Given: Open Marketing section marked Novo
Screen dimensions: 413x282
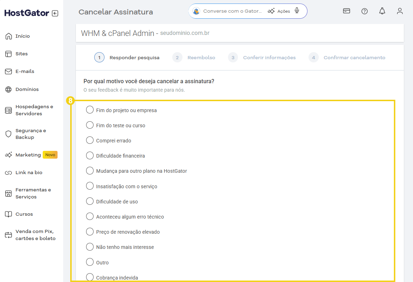Looking at the screenshot, I should pos(28,155).
